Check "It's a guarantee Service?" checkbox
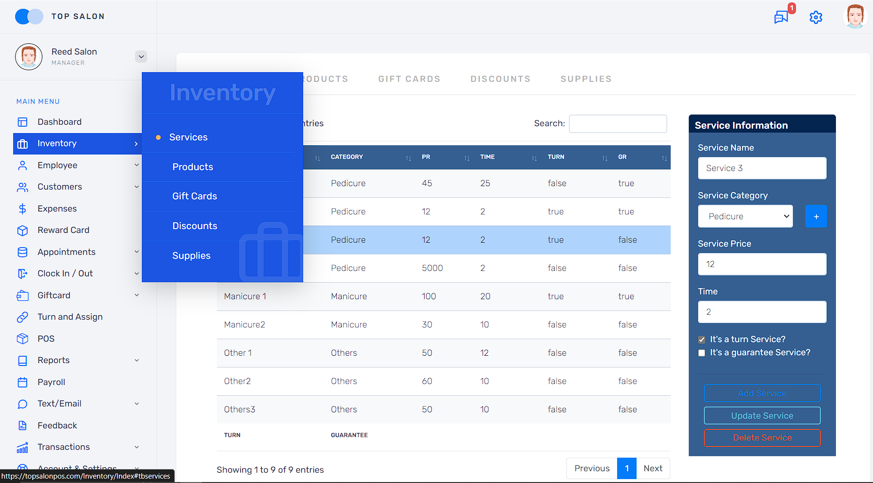This screenshot has width=873, height=483. (701, 353)
